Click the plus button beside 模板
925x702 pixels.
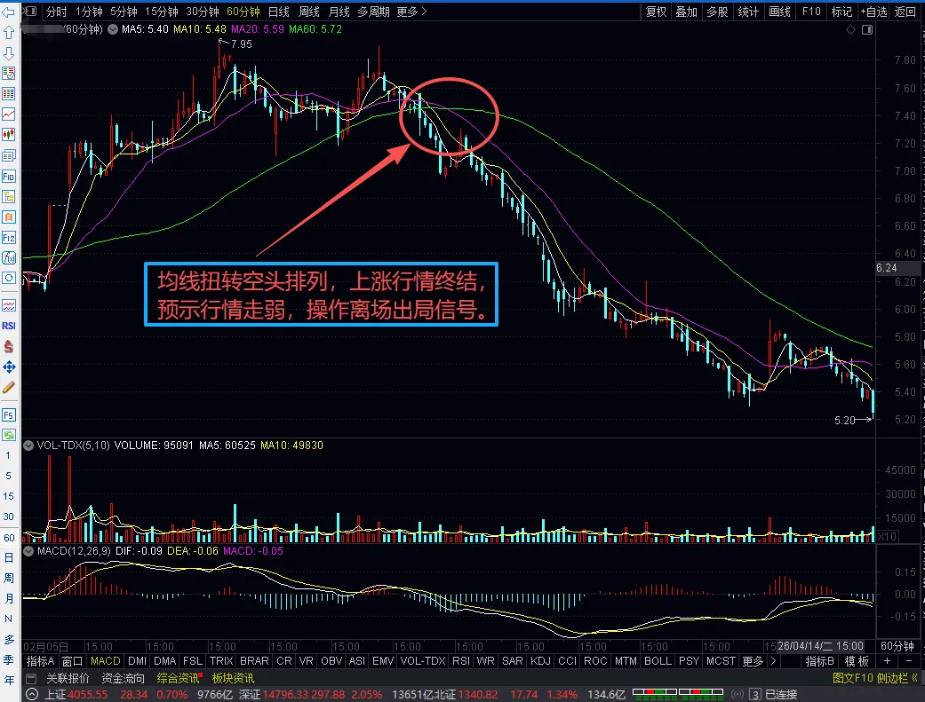(x=888, y=661)
